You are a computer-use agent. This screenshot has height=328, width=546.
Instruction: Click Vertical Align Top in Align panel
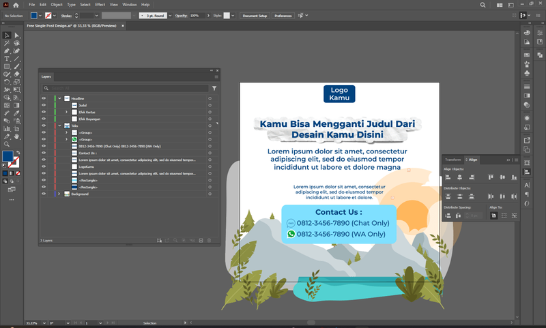(491, 177)
